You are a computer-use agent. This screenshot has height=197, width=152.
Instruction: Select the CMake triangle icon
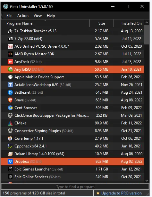pos(10,123)
